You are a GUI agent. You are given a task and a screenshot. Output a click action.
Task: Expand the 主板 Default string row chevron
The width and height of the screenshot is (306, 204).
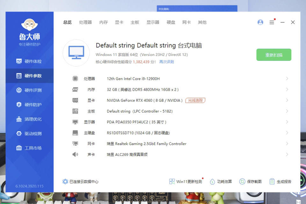coord(287,111)
